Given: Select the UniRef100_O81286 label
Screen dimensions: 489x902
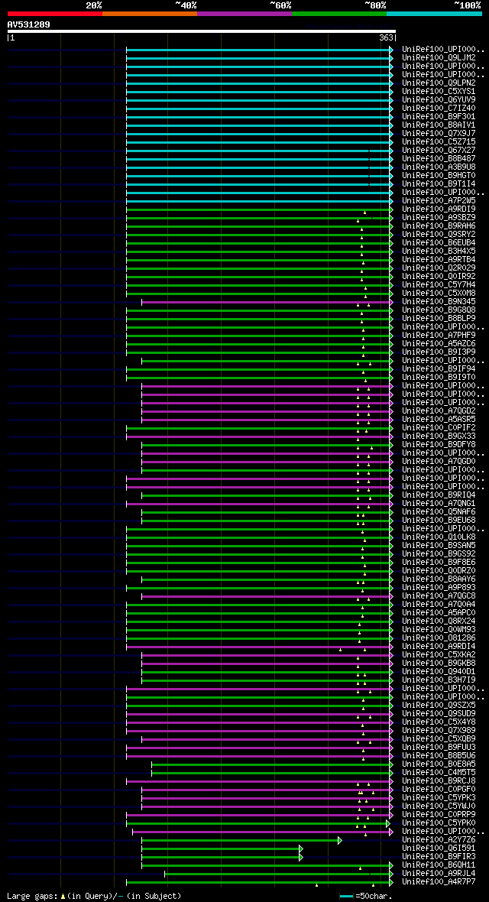Looking at the screenshot, I should (x=439, y=638).
